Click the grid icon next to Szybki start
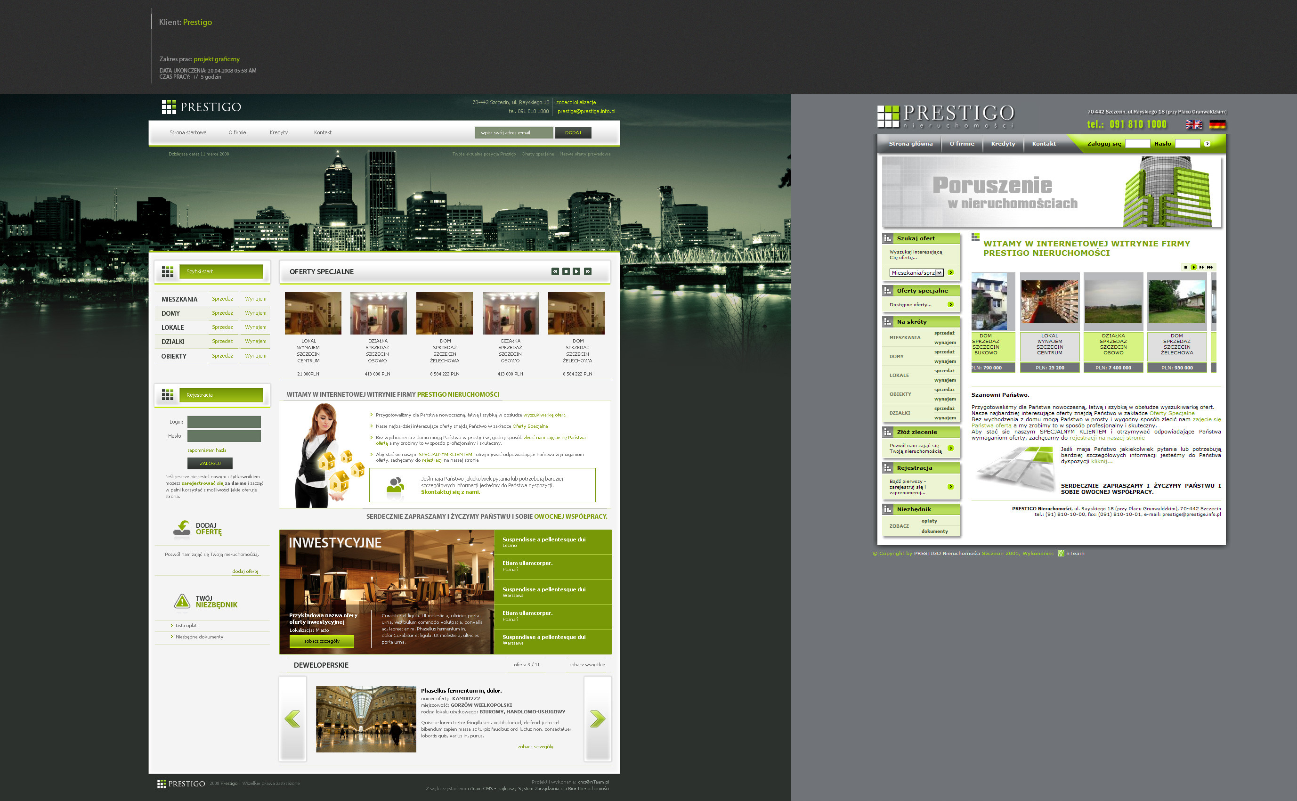 (x=167, y=272)
